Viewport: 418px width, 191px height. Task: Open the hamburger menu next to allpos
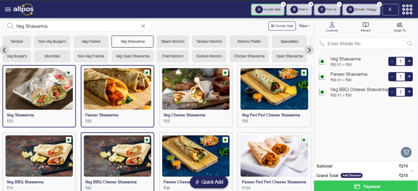click(x=8, y=9)
